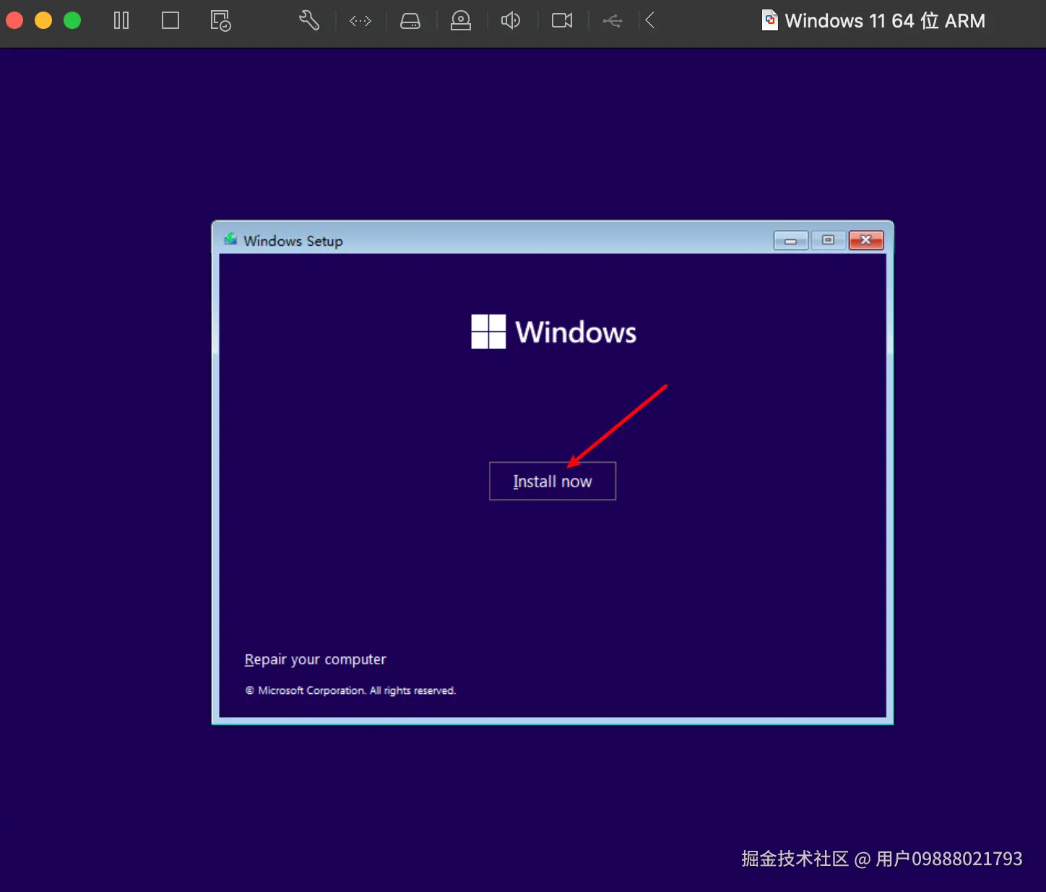Click the Windows Setup title icon
The height and width of the screenshot is (892, 1046).
[x=230, y=239]
